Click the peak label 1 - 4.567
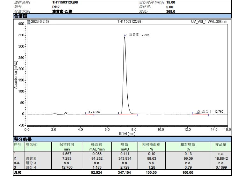Image resolution: width=248 pixels, height=182 pixels. click(94, 112)
